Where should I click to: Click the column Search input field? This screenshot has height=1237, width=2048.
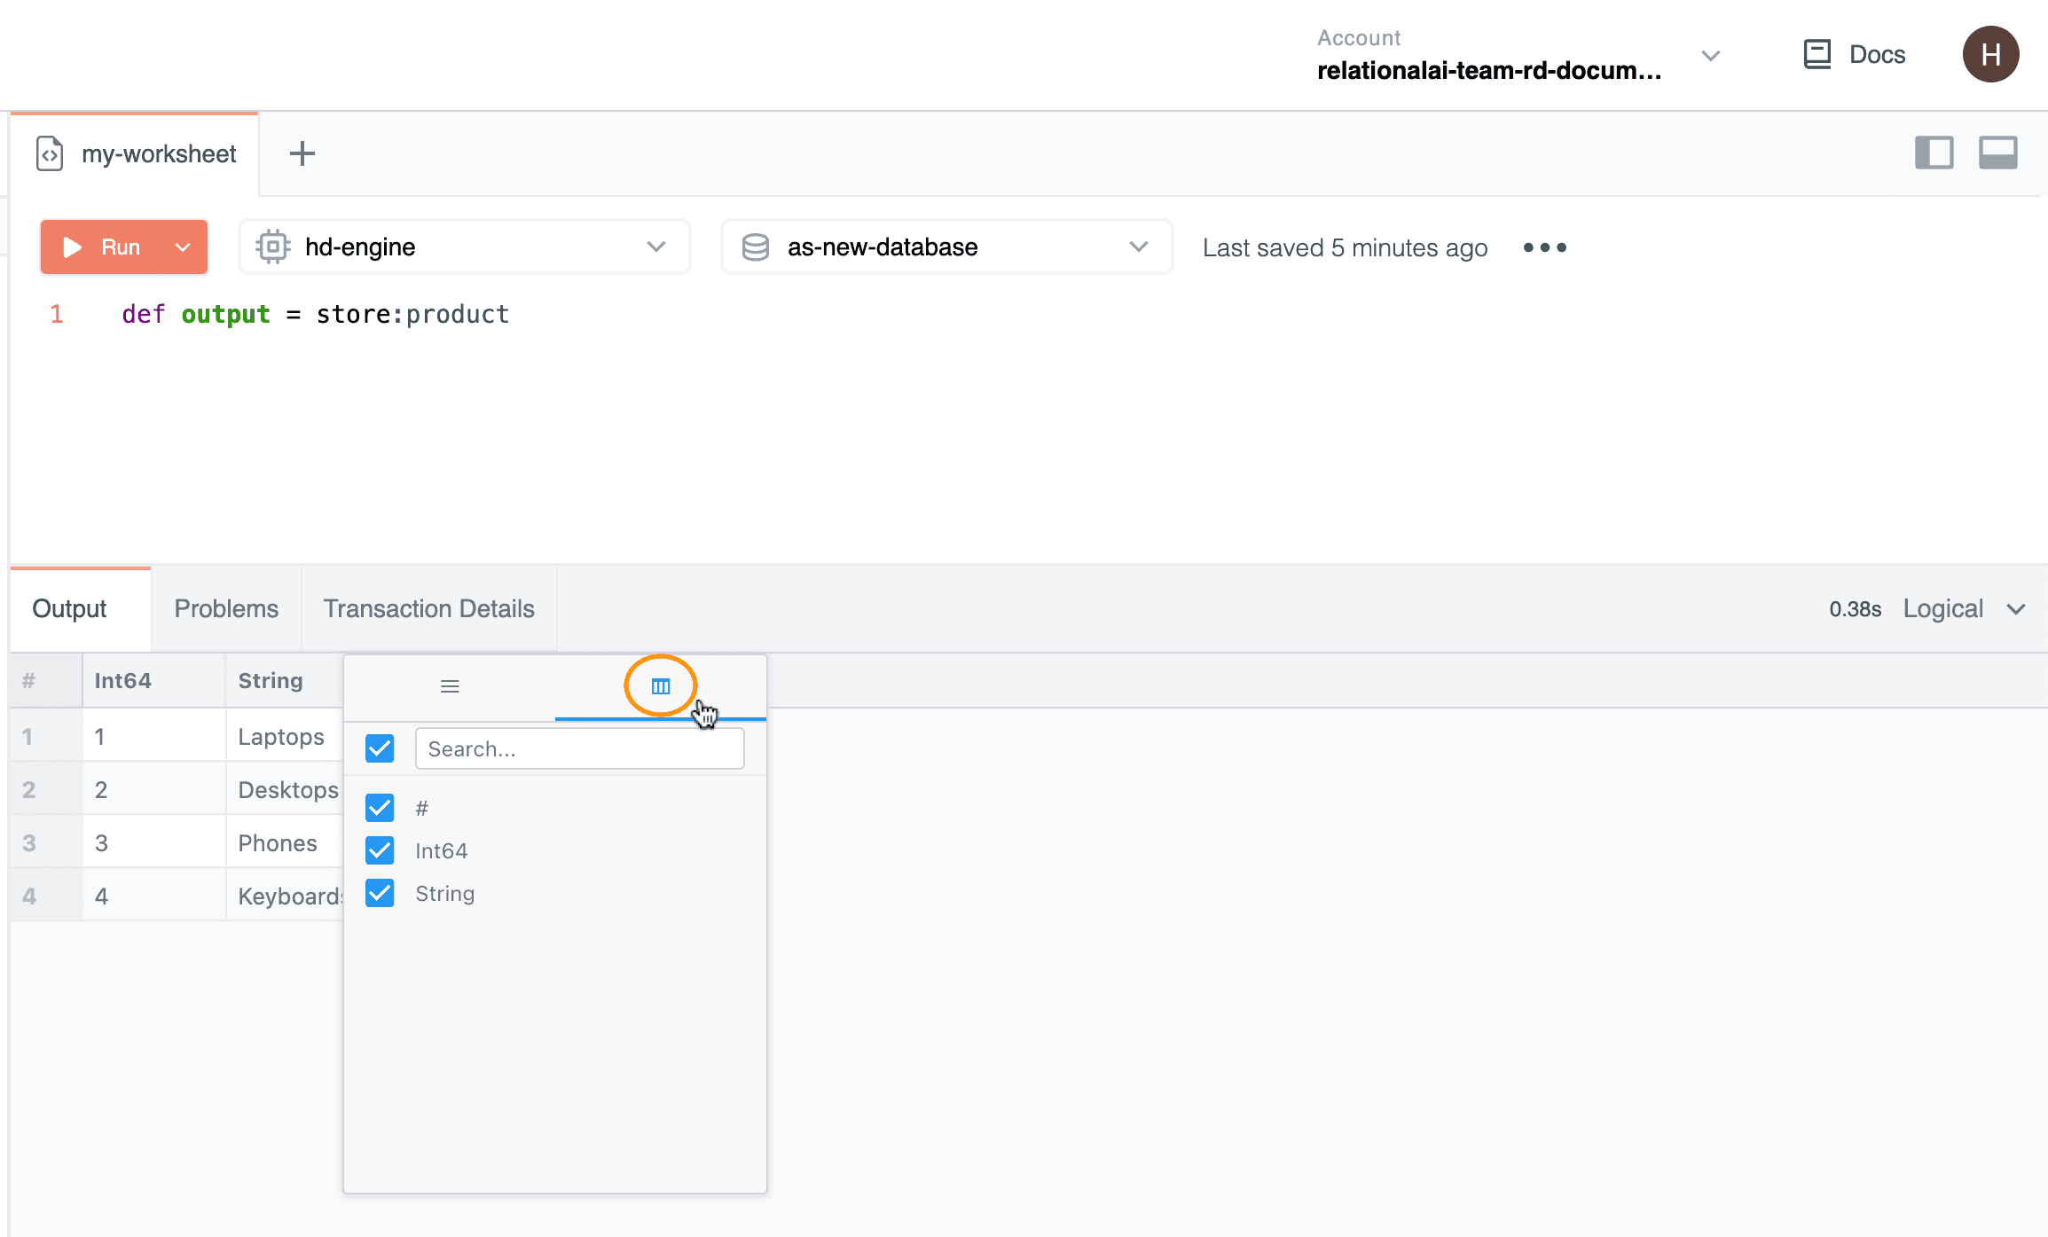(x=579, y=748)
